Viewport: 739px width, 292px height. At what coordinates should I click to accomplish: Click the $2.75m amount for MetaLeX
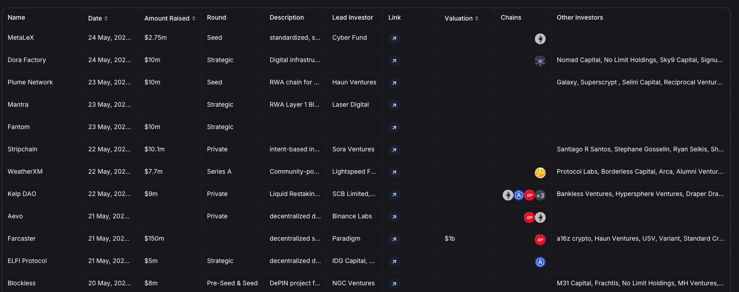point(155,38)
